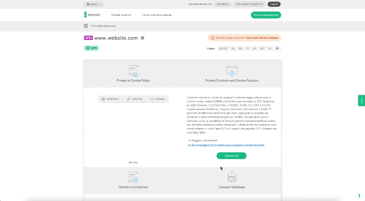Expand the Prodotti e servizi menu

[x=121, y=15]
